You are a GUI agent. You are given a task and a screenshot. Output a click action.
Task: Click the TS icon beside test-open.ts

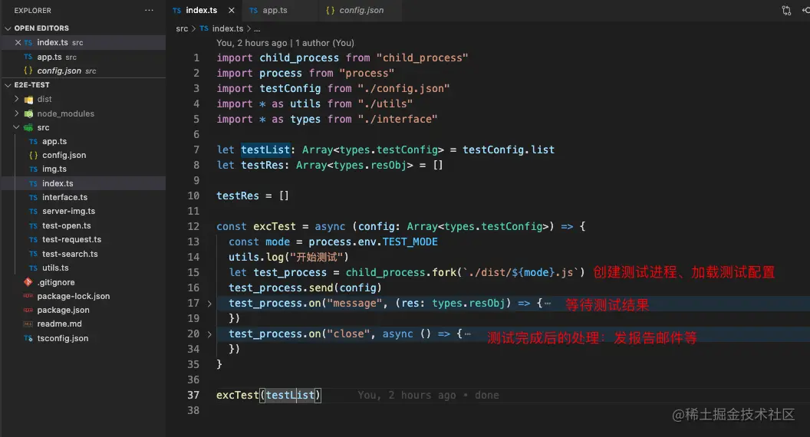point(33,225)
